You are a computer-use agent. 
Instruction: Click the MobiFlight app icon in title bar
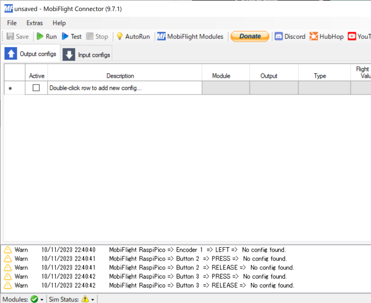pos(8,9)
